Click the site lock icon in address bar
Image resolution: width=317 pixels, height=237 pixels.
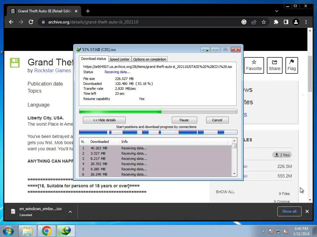43,22
